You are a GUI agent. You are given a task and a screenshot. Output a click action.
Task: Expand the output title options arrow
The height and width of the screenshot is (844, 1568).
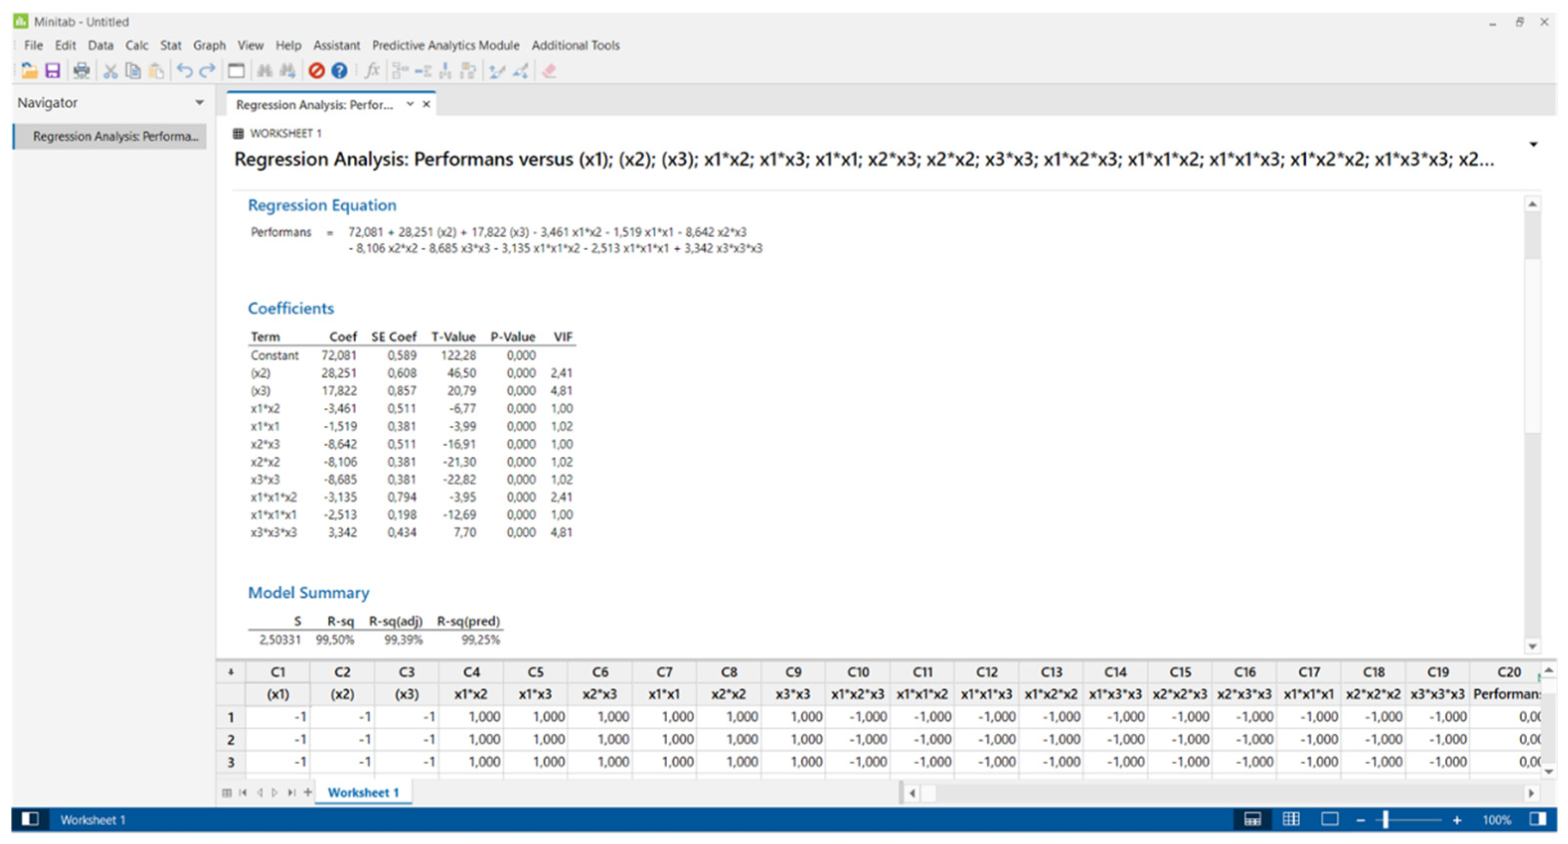(x=1533, y=144)
